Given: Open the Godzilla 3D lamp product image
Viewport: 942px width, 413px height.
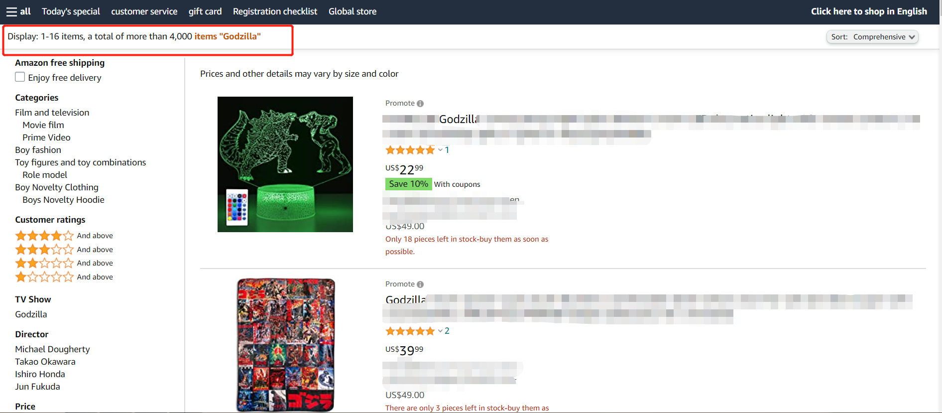Looking at the screenshot, I should pyautogui.click(x=285, y=164).
